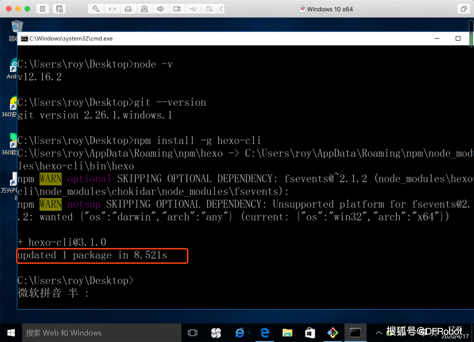
Task: Click the macOS green fullscreen button
Action: (x=27, y=9)
